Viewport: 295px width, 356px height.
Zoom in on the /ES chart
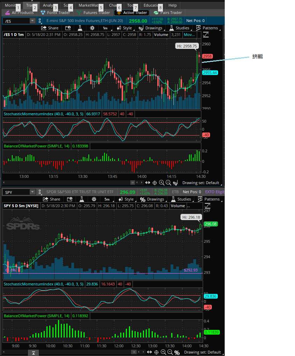[161, 182]
